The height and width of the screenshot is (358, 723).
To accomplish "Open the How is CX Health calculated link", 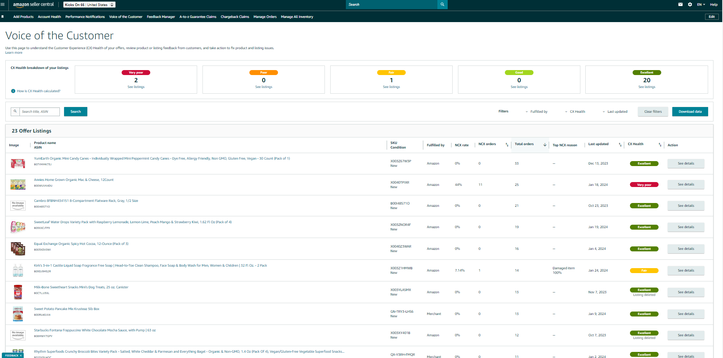I will 39,91.
